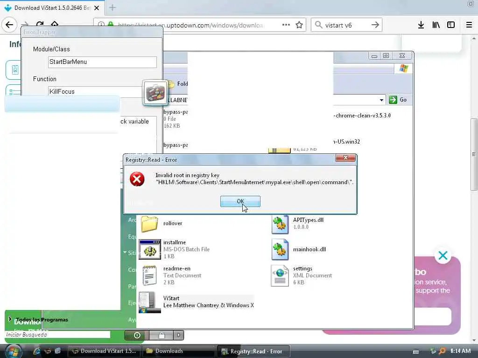The height and width of the screenshot is (358, 478).
Task: Click the secure lock icon in address bar
Action: 111,24
